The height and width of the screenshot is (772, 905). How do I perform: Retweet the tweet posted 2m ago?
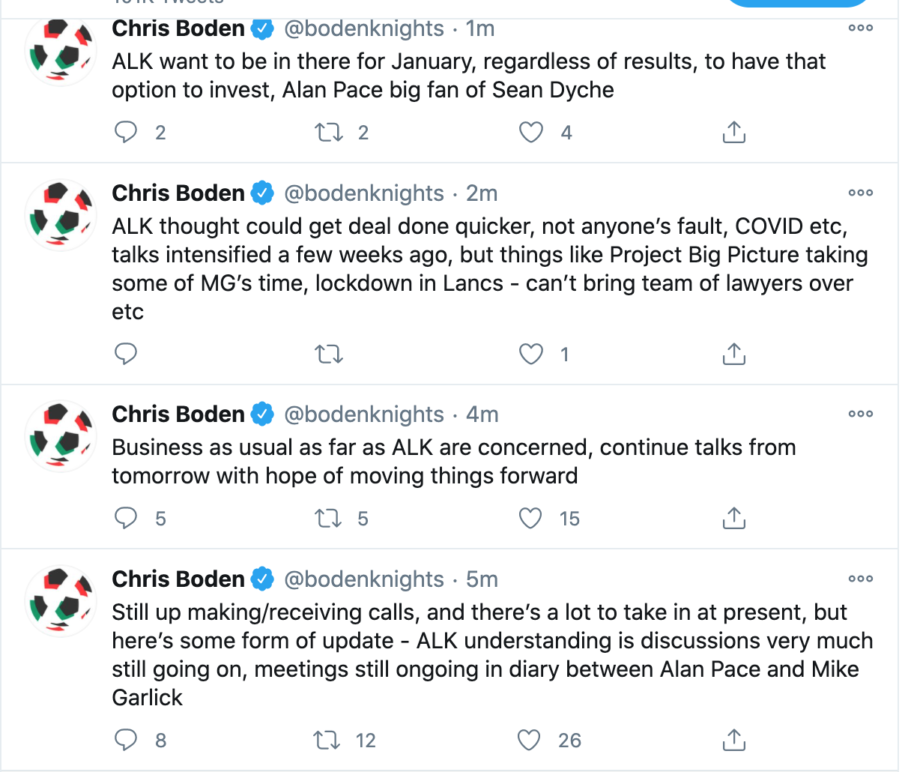pos(328,354)
